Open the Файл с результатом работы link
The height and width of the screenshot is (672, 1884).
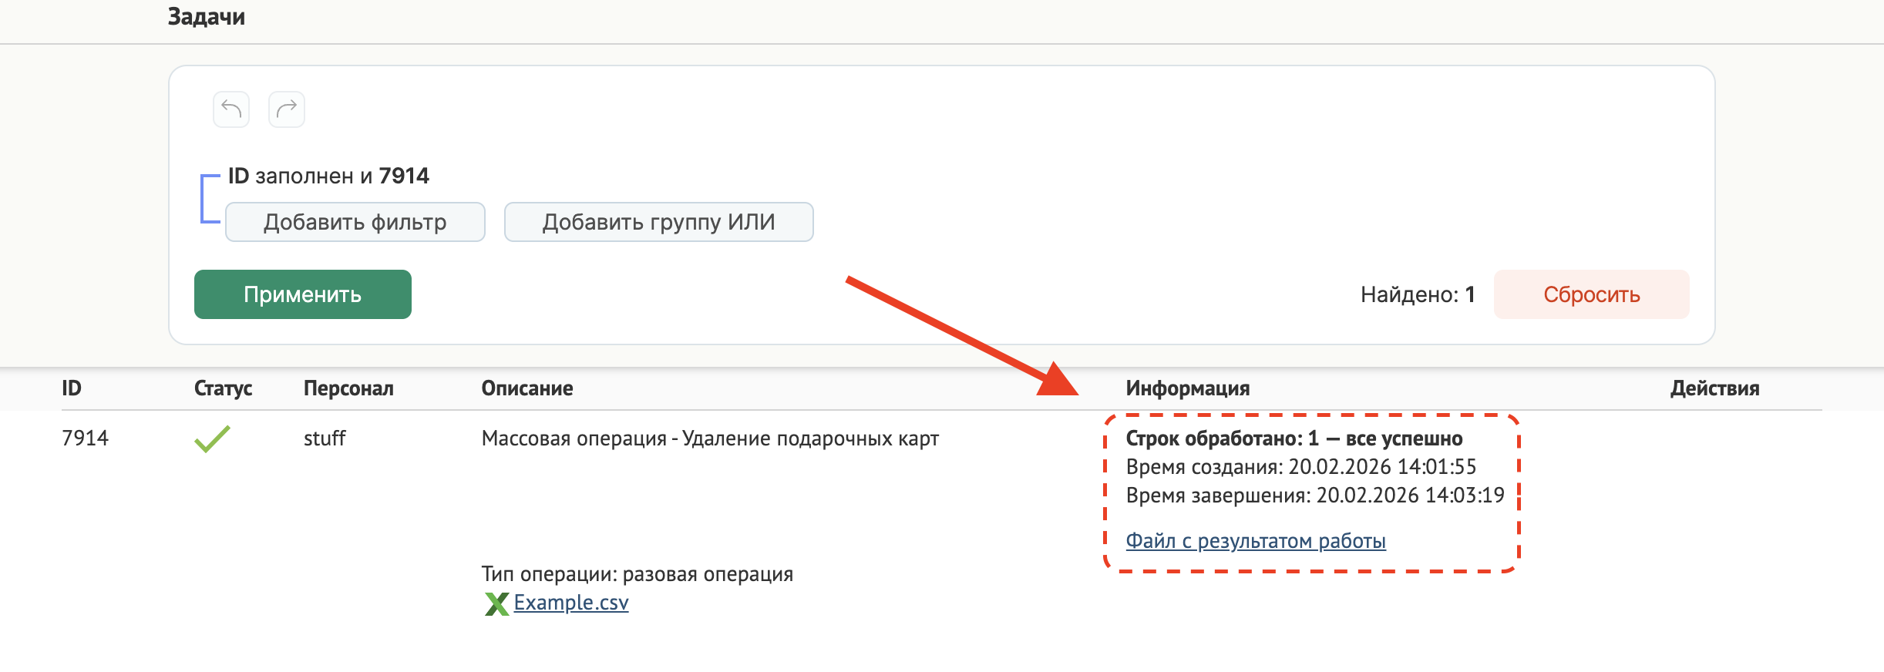tap(1256, 541)
